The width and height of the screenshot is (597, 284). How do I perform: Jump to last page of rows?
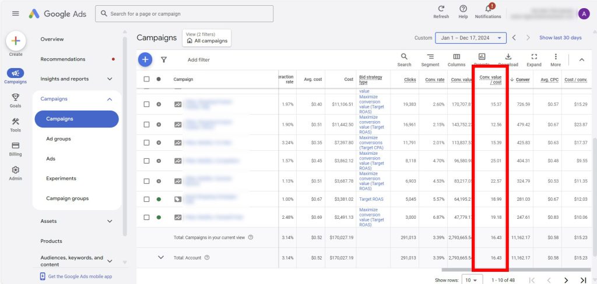(583, 280)
